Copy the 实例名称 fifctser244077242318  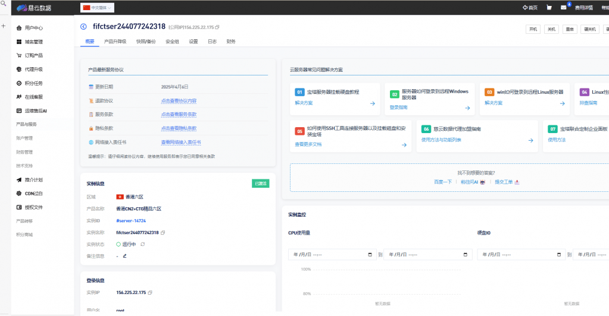coord(163,233)
